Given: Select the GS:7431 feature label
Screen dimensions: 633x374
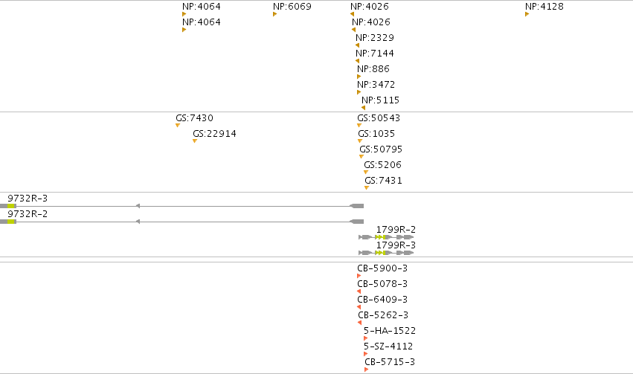Looking at the screenshot, I should pos(383,181).
